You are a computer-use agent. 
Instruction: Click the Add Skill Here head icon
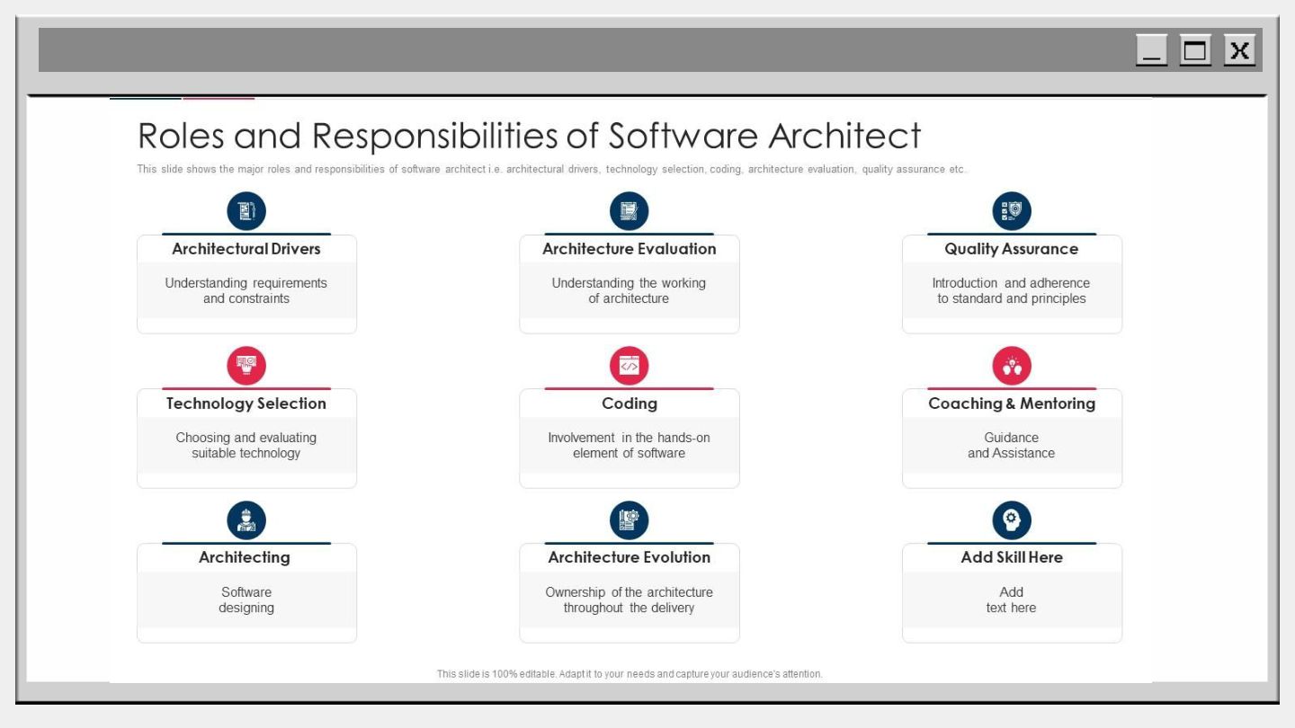point(1012,520)
